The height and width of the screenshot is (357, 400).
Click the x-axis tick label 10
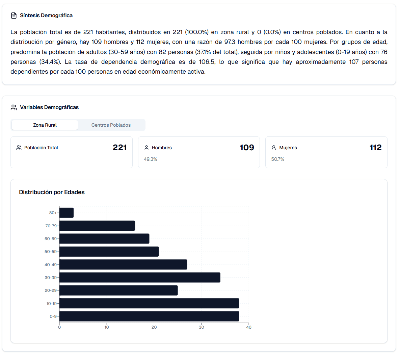(x=107, y=327)
